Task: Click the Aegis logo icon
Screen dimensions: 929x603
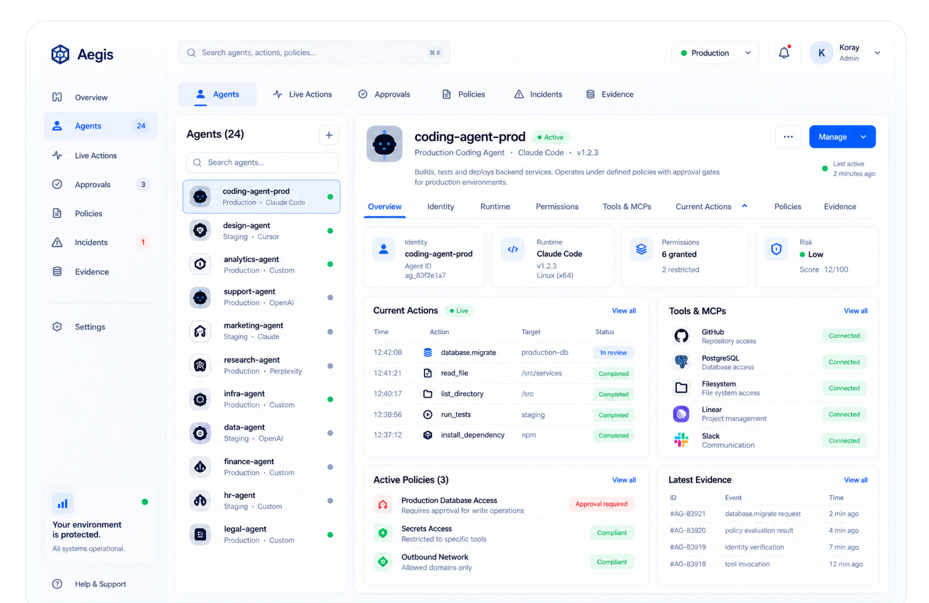Action: click(60, 54)
